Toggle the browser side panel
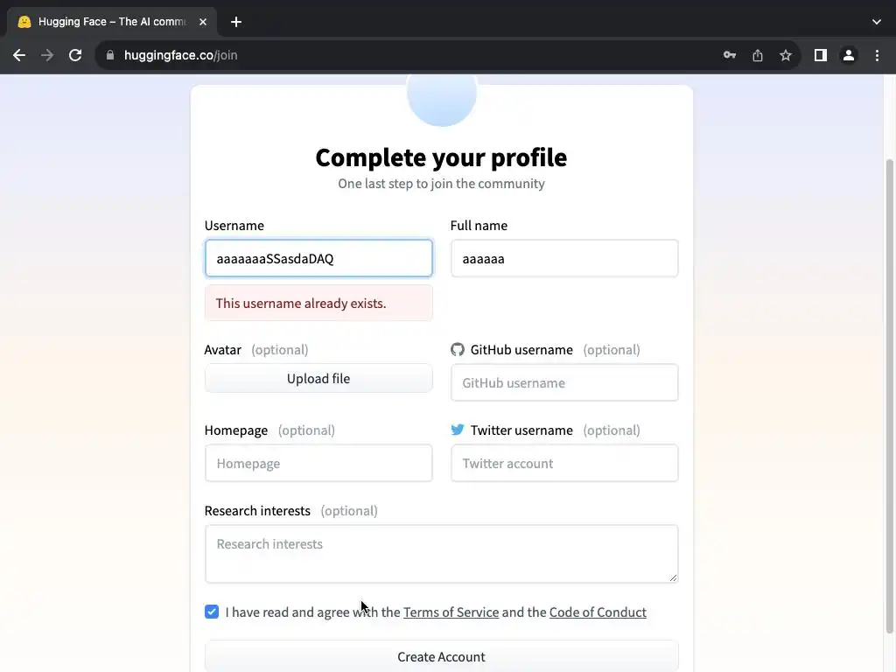The image size is (896, 672). click(821, 55)
